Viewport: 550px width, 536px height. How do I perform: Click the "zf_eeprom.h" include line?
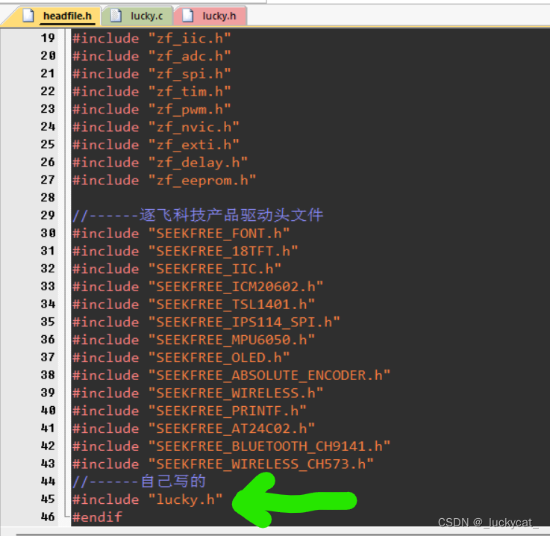164,181
